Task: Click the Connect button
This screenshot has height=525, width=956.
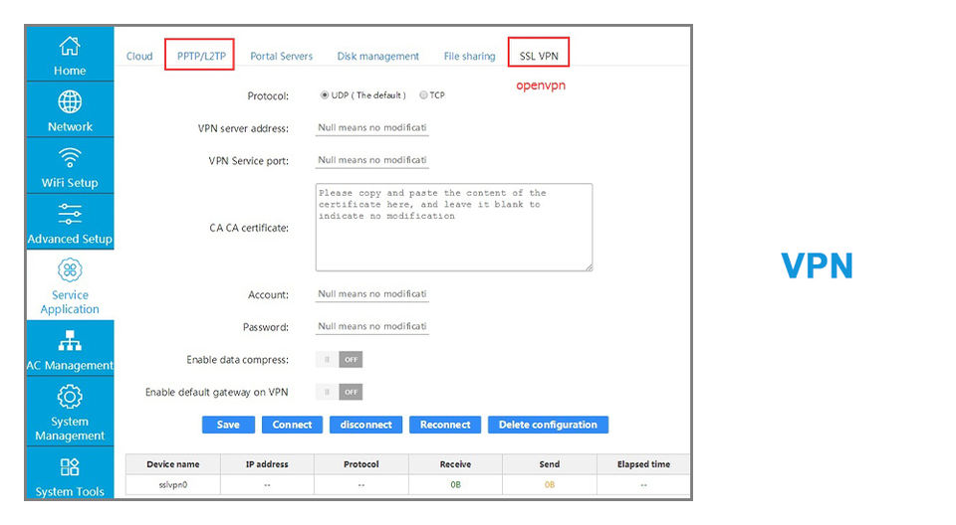Action: 292,425
